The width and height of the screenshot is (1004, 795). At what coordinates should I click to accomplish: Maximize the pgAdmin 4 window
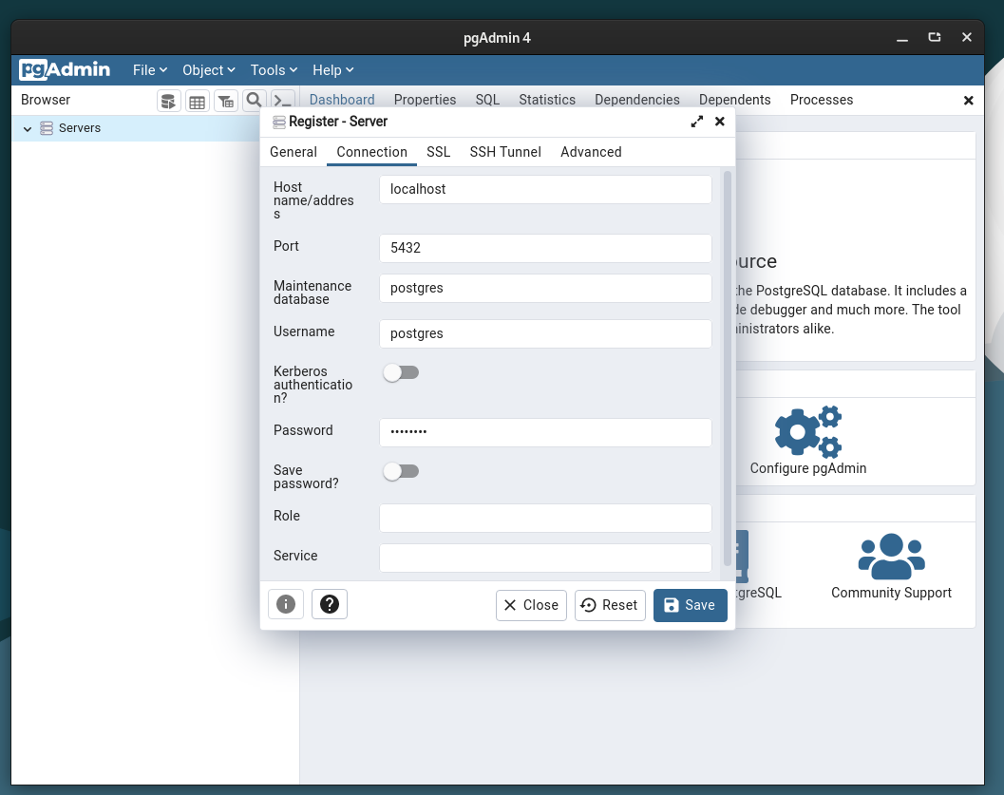pyautogui.click(x=935, y=38)
